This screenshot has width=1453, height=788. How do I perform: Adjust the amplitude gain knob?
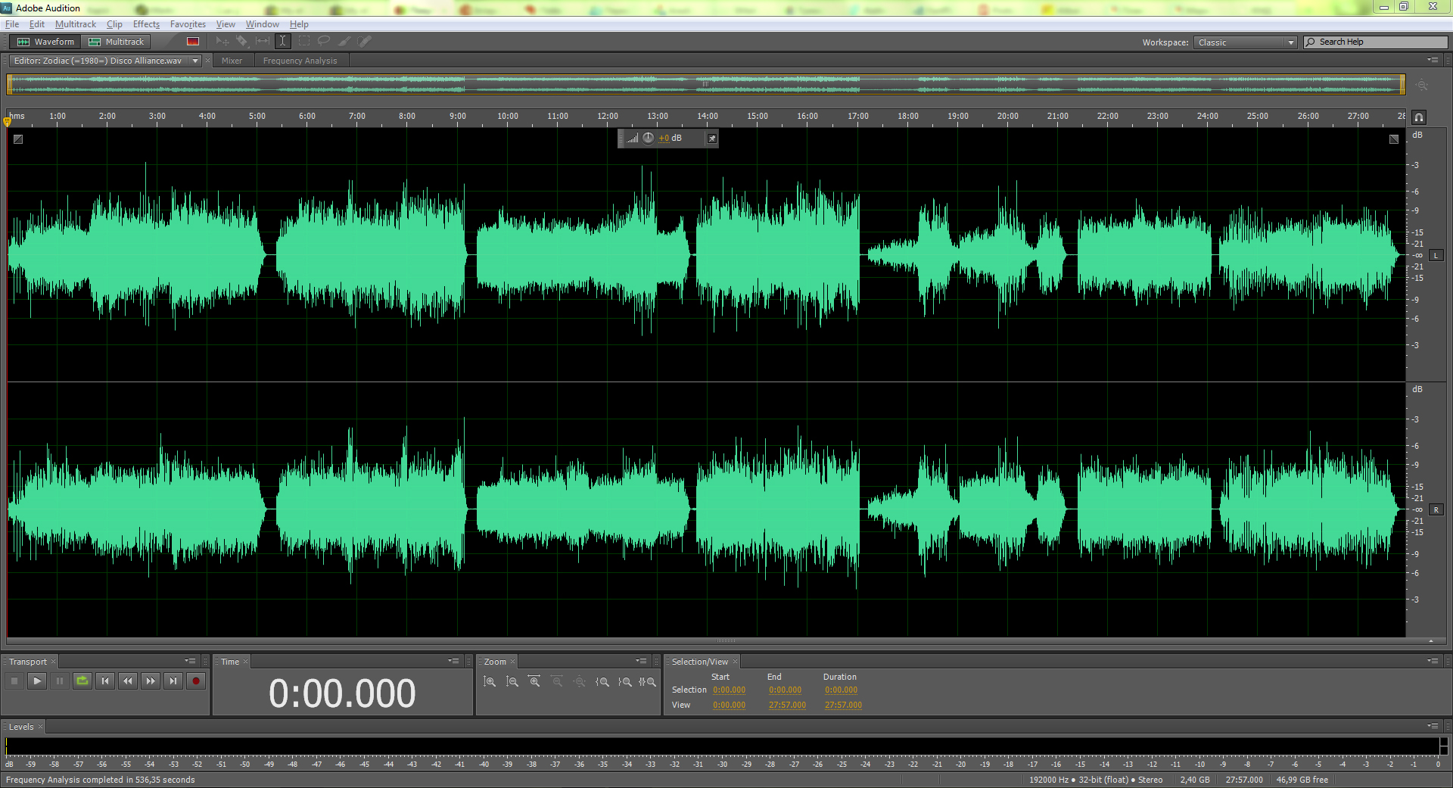pos(649,138)
